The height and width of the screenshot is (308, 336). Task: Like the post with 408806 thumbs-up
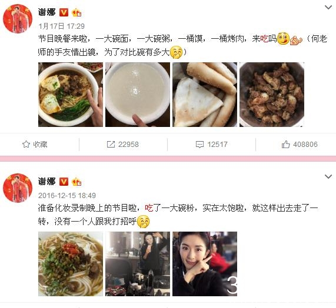[285, 144]
